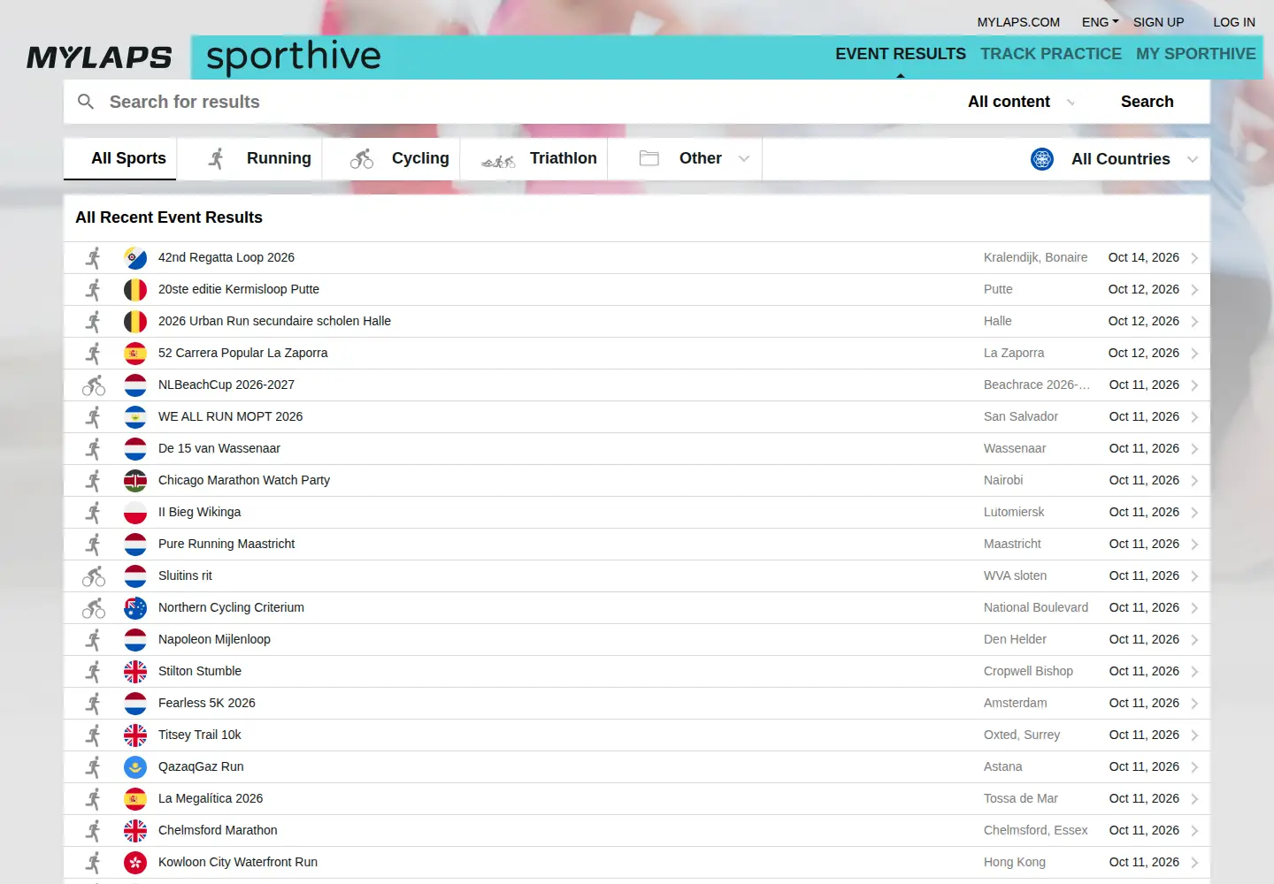Click Kazakhstan flag on QazaqGaz Run row
This screenshot has height=884, width=1274.
pyautogui.click(x=135, y=767)
